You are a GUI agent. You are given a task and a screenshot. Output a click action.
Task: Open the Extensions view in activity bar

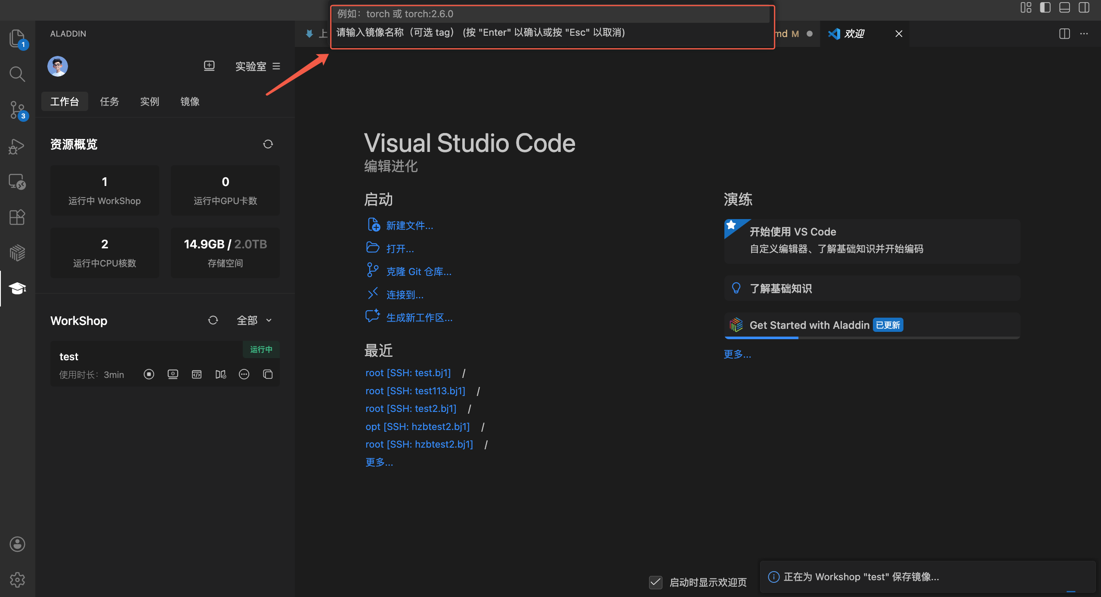tap(17, 217)
